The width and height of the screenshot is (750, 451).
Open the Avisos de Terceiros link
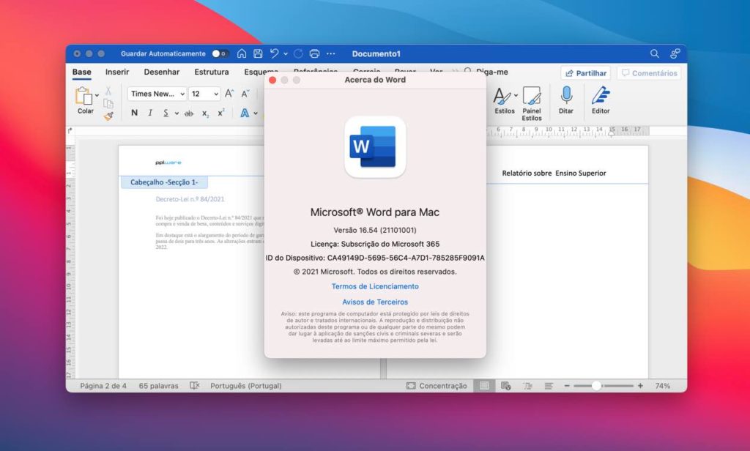(375, 302)
